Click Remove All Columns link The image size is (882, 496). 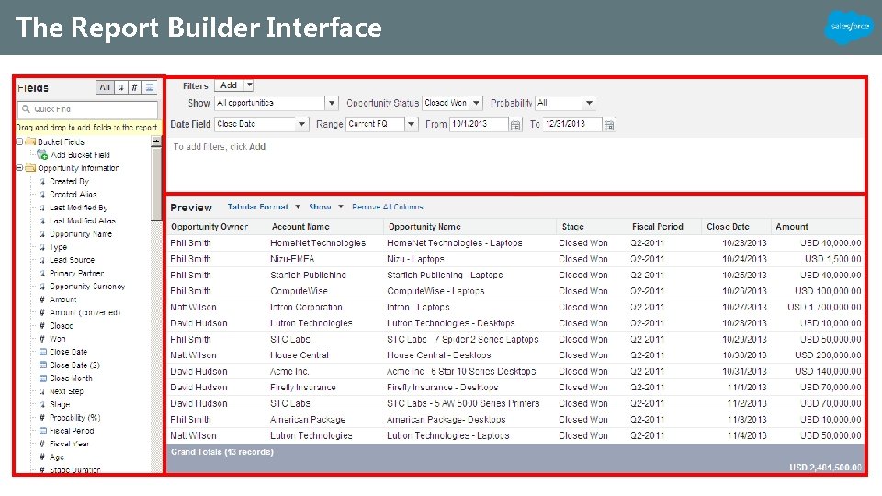[388, 207]
